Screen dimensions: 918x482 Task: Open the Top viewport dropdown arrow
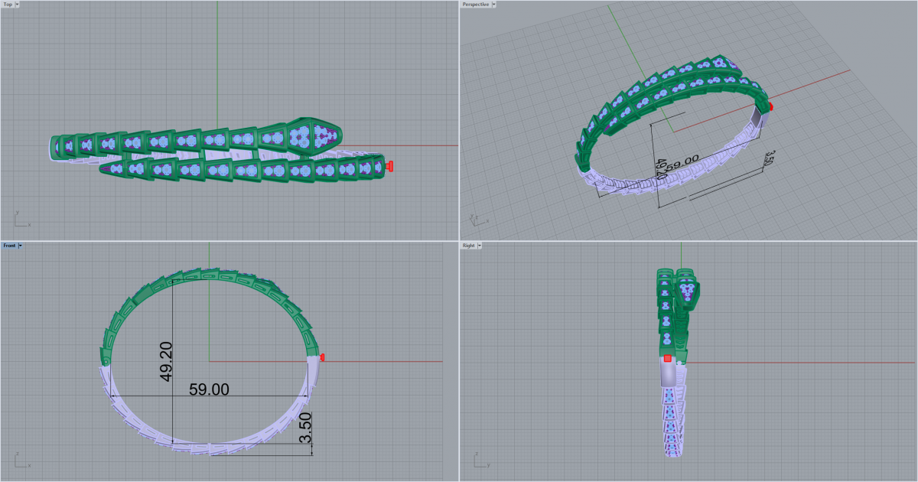[18, 5]
